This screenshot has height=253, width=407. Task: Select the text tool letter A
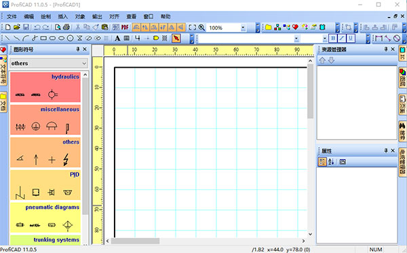click(117, 39)
